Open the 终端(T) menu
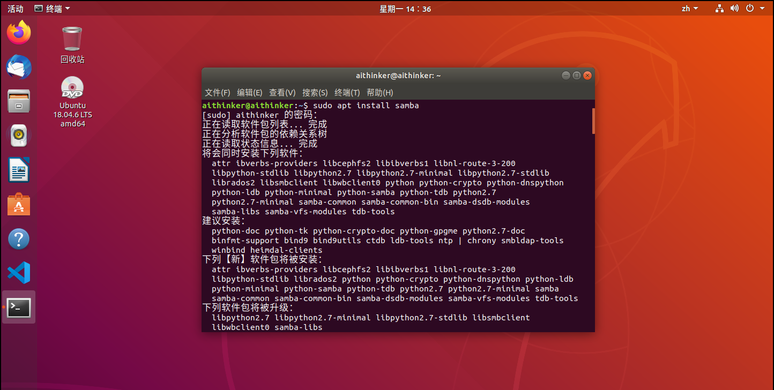Image resolution: width=774 pixels, height=390 pixels. [347, 93]
